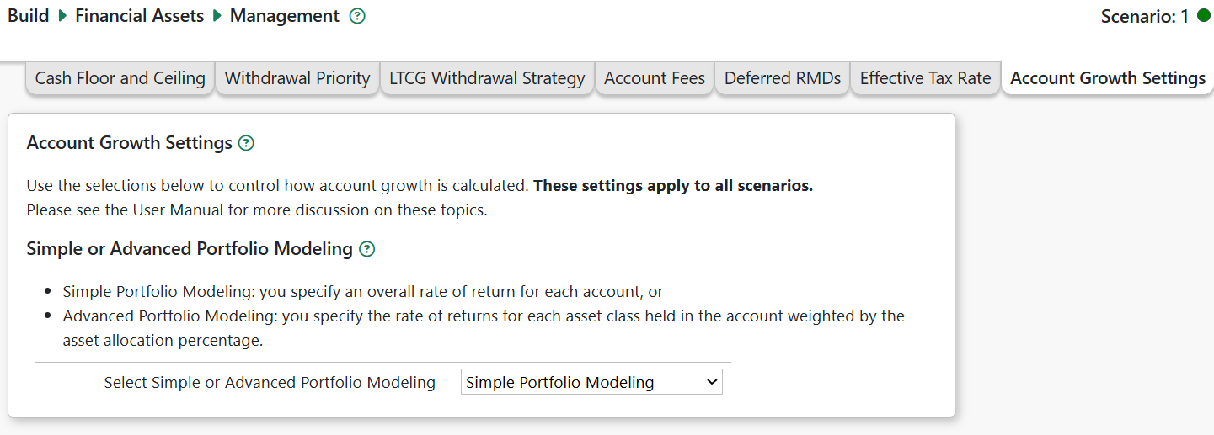Screen dimensions: 1214x435
Task: Click the green Scenario status dot
Action: coord(1203,16)
